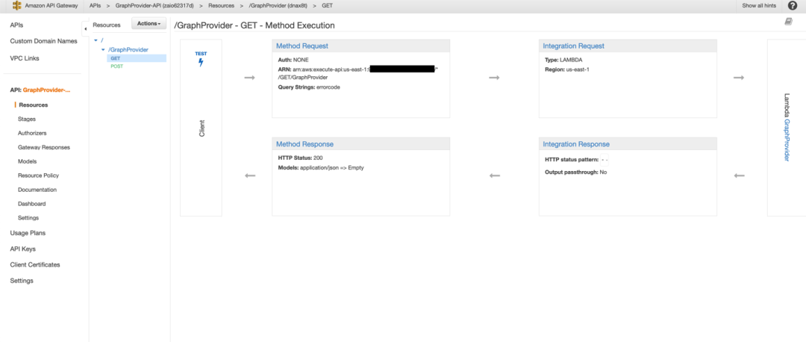Screen dimensions: 806x342
Task: Go to Authorizers section
Action: pyautogui.click(x=32, y=133)
